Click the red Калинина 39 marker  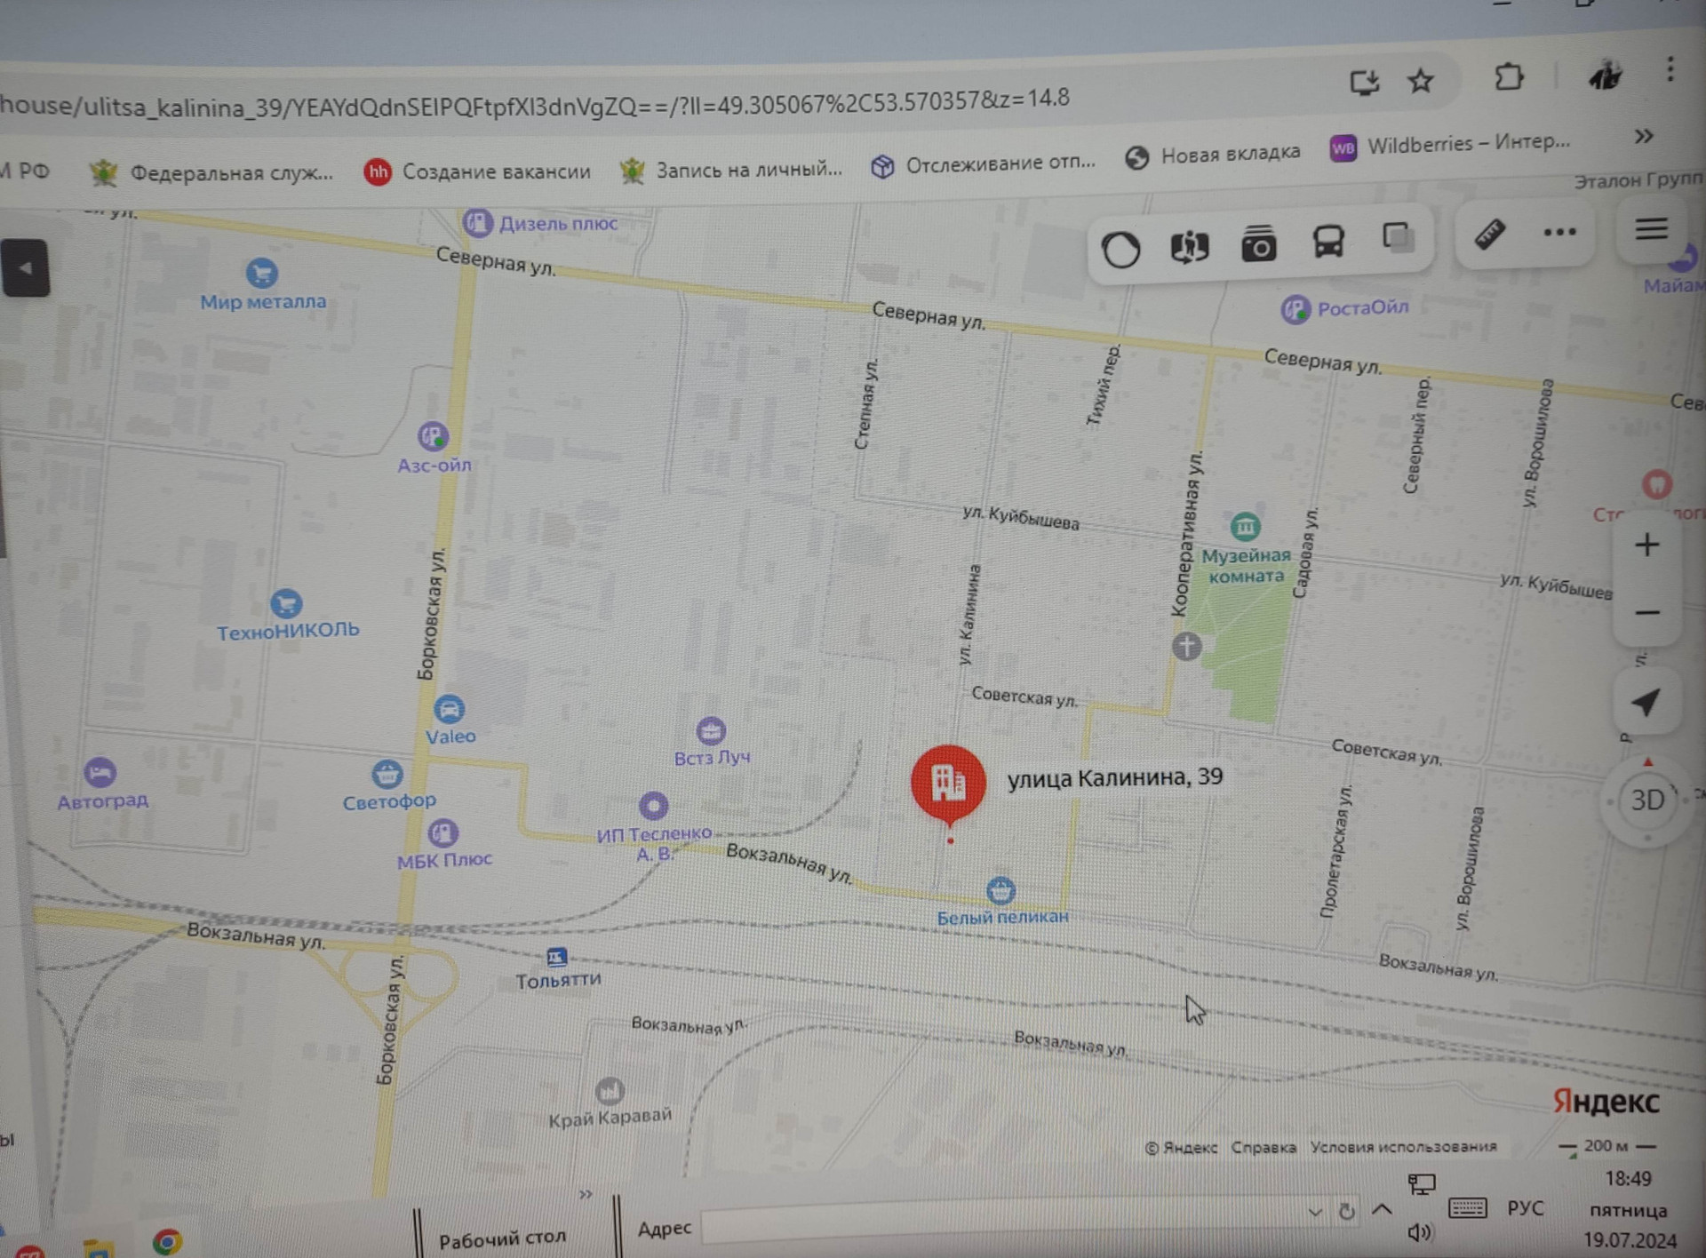[x=948, y=783]
